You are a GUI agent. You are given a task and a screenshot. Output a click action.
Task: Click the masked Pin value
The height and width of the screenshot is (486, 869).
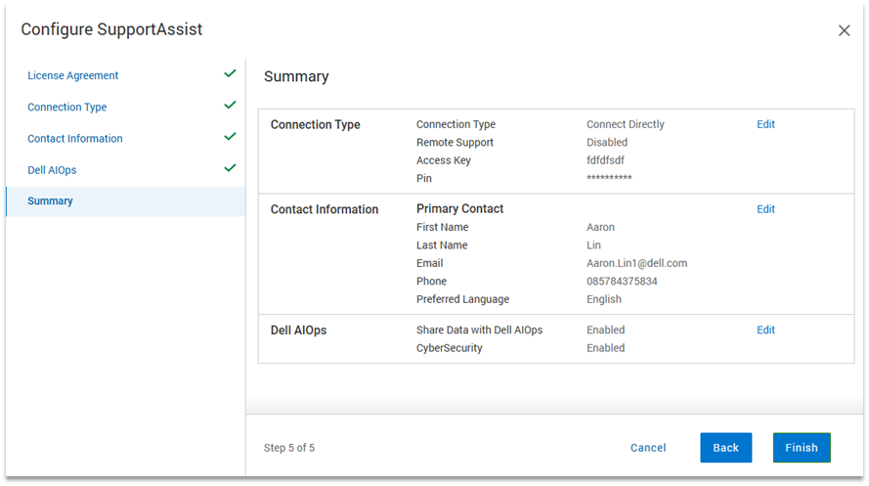[609, 178]
